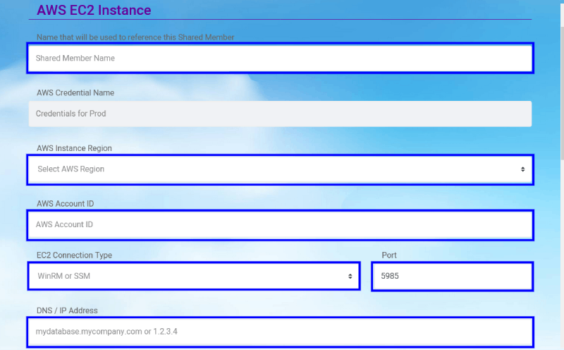Click the EC2 Connection Type label
The width and height of the screenshot is (564, 350).
click(x=75, y=255)
